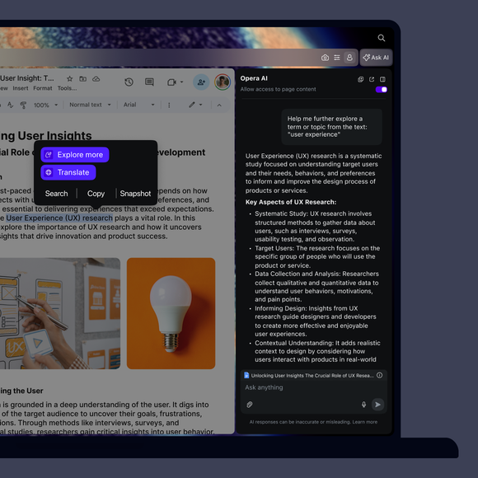Open the snapshot camera icon in address bar
Viewport: 478px width, 478px height.
coord(325,58)
